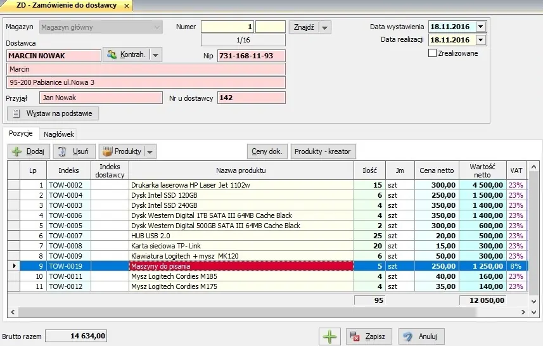Click the Brutto razem field 14 634,00
543x346 pixels.
[x=76, y=336]
